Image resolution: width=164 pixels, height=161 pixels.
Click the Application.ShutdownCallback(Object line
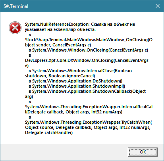click(x=87, y=91)
